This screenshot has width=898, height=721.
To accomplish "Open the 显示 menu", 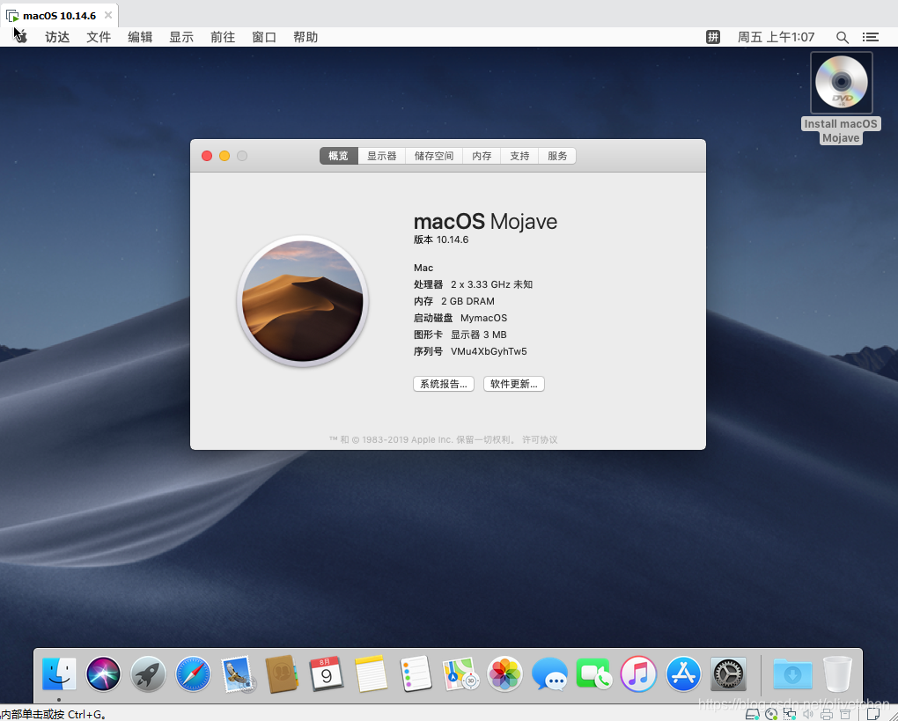I will (181, 37).
